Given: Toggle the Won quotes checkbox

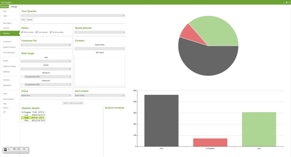Looking at the screenshot, I should pos(22,32).
